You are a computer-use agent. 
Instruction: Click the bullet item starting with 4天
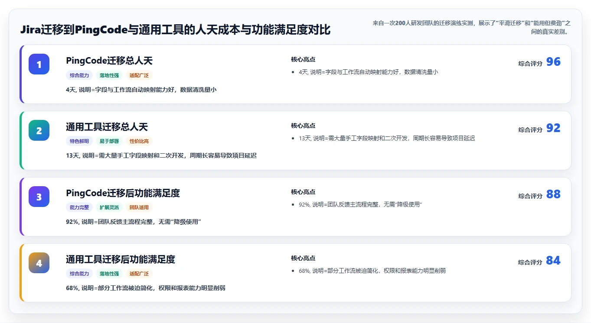(369, 72)
